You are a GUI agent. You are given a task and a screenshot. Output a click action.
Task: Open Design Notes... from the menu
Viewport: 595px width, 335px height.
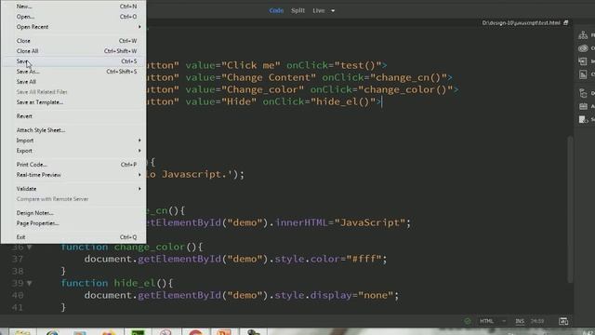[73, 213]
